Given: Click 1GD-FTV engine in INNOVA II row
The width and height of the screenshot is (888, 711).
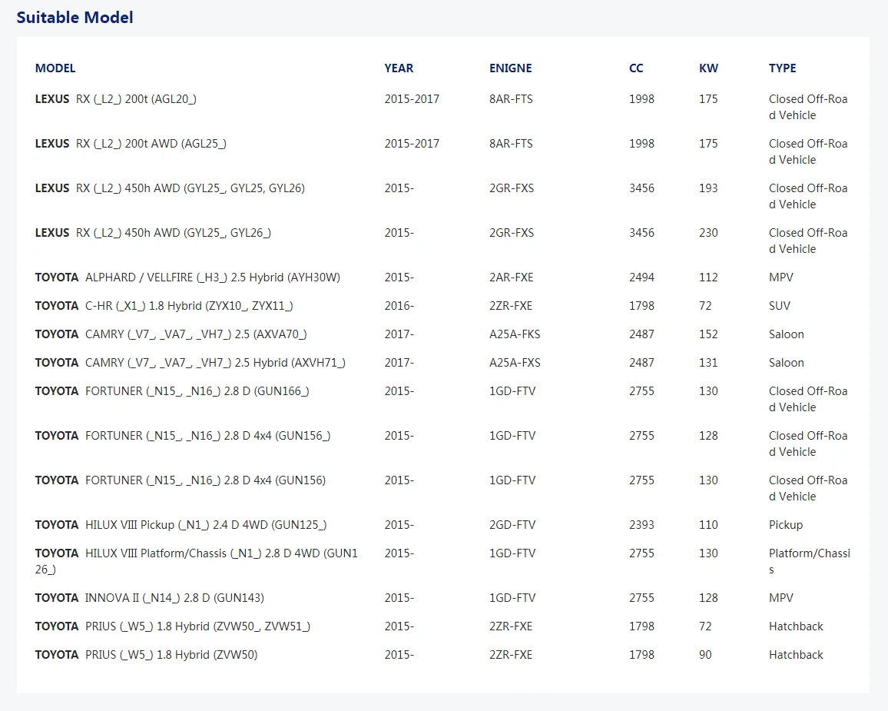Looking at the screenshot, I should (x=512, y=598).
